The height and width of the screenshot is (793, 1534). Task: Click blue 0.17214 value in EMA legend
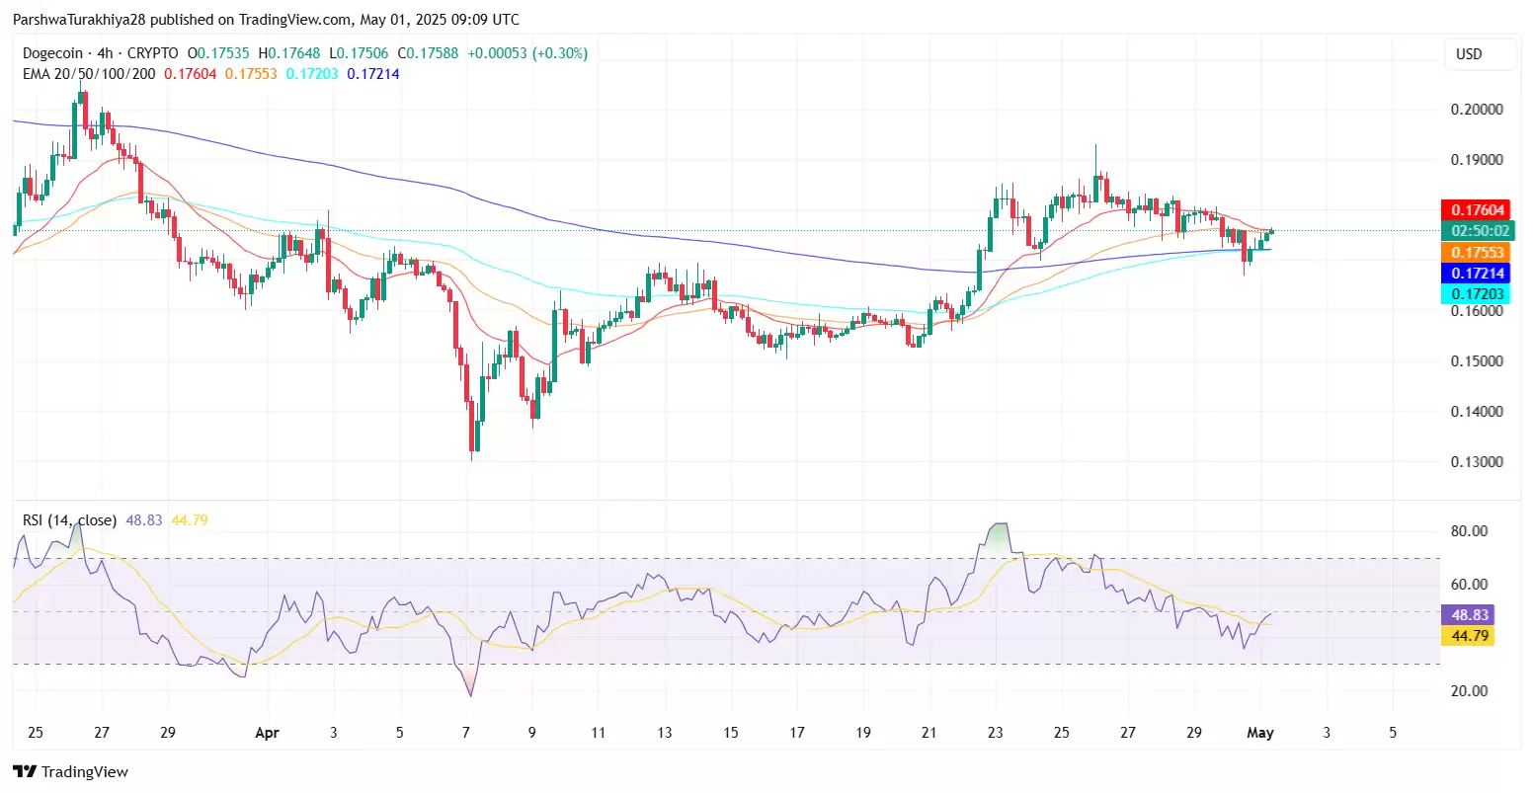(x=373, y=74)
